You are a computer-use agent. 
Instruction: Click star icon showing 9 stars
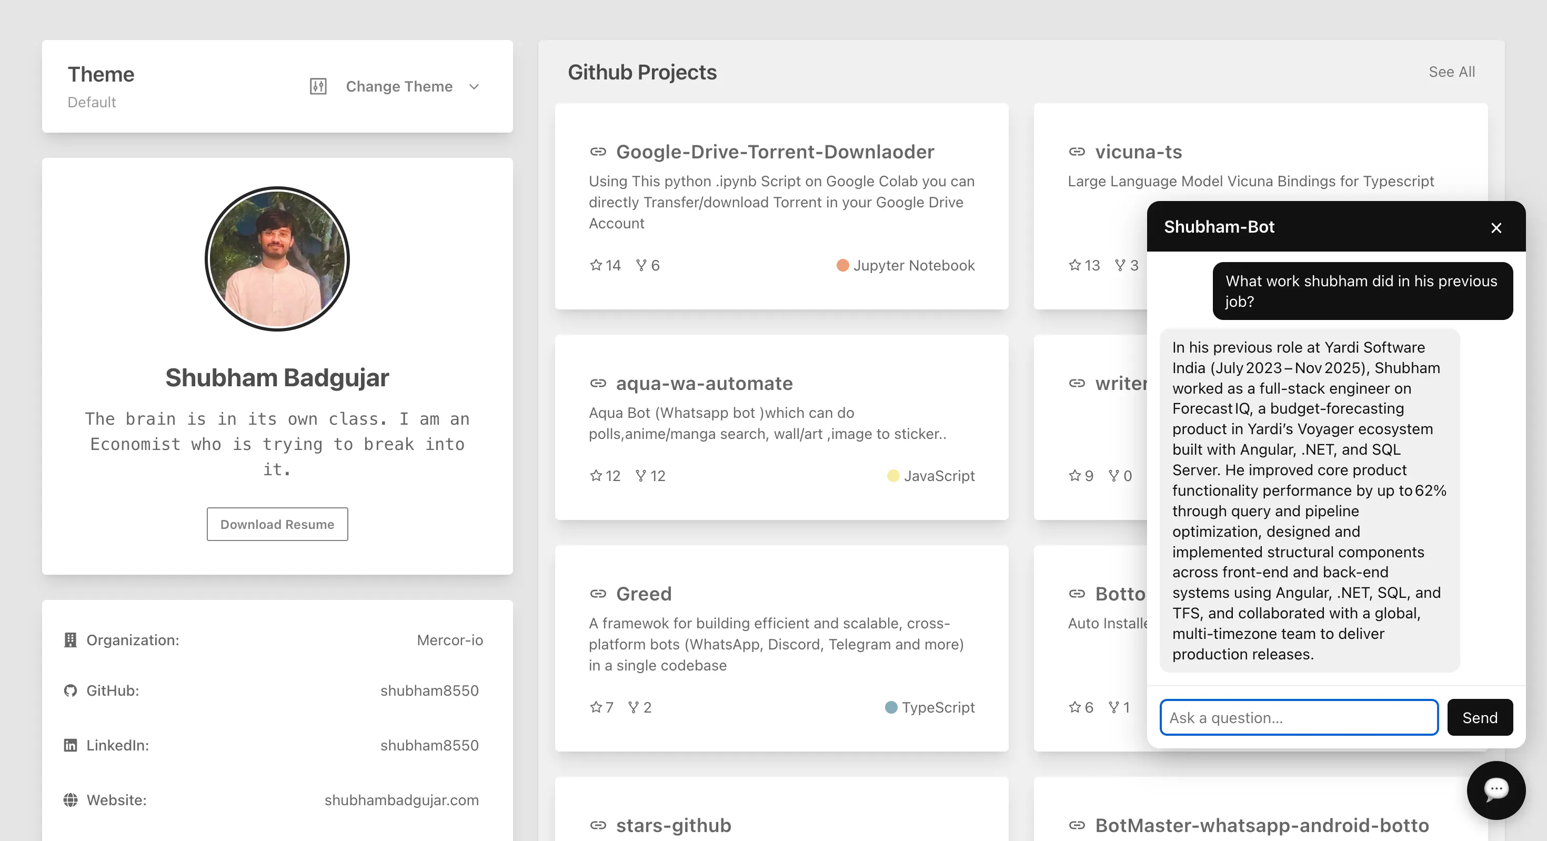click(x=1074, y=475)
